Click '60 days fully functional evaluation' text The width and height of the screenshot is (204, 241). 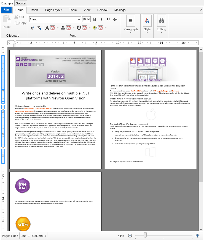point(126,161)
